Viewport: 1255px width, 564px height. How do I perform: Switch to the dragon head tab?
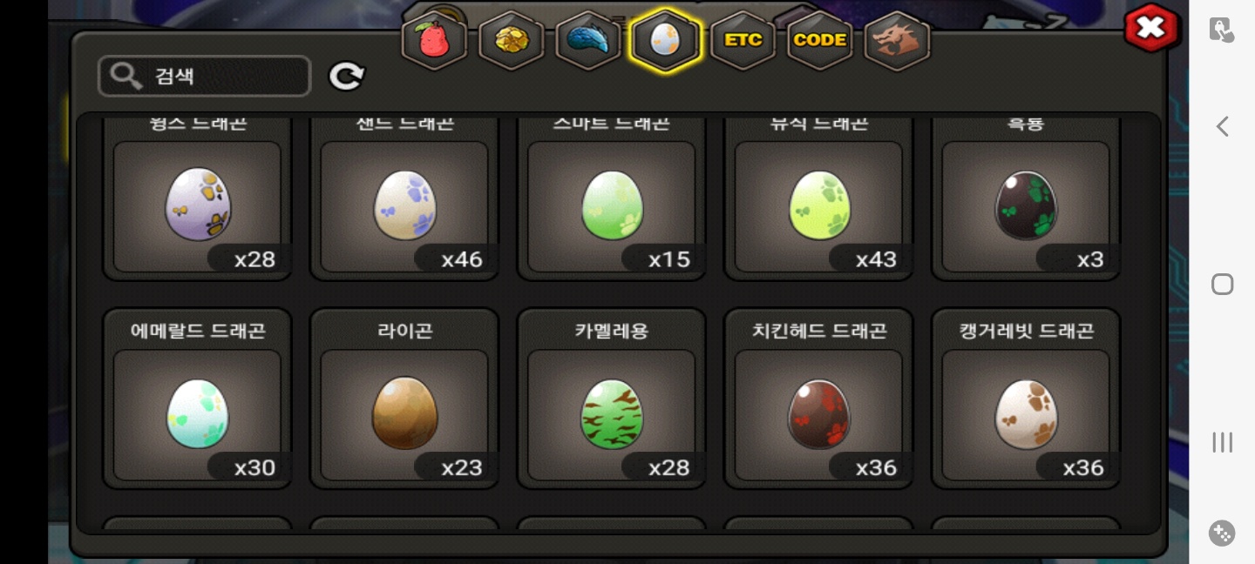897,41
